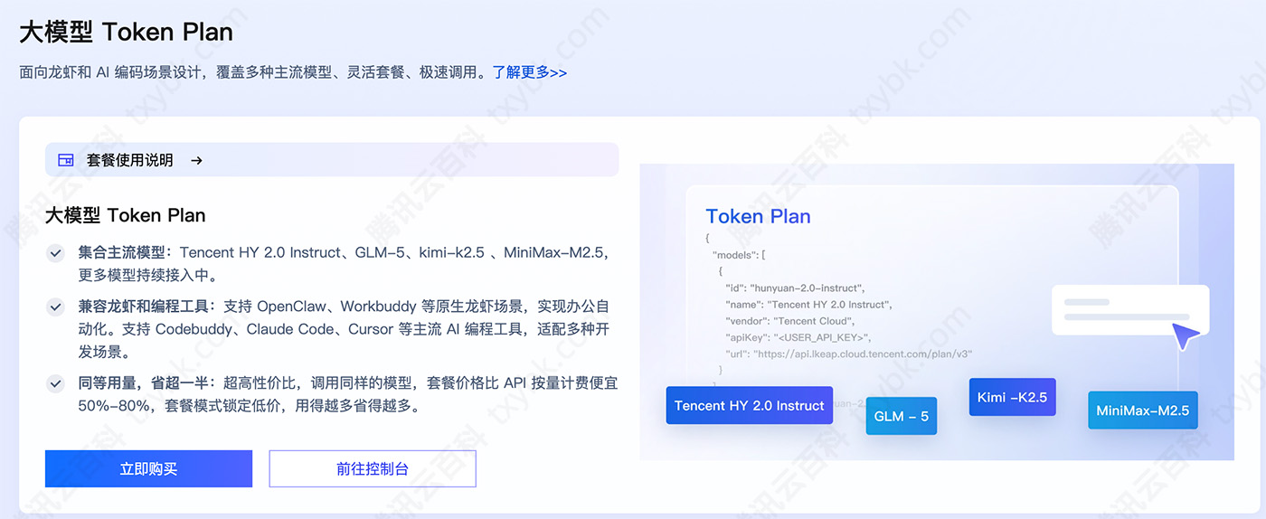1266x519 pixels.
Task: Click the "models": [ code line
Action: click(x=739, y=255)
